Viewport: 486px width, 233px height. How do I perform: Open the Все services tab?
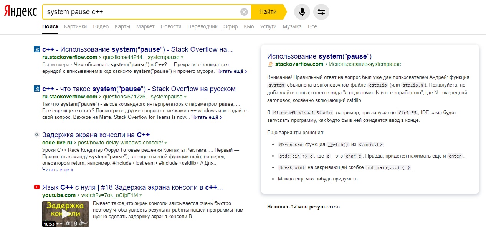coord(312,26)
